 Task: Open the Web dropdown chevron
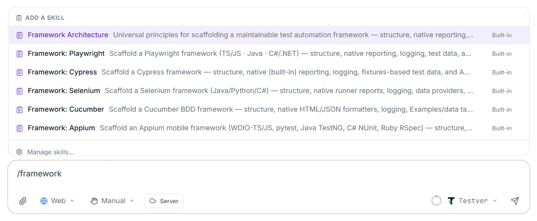(x=72, y=201)
